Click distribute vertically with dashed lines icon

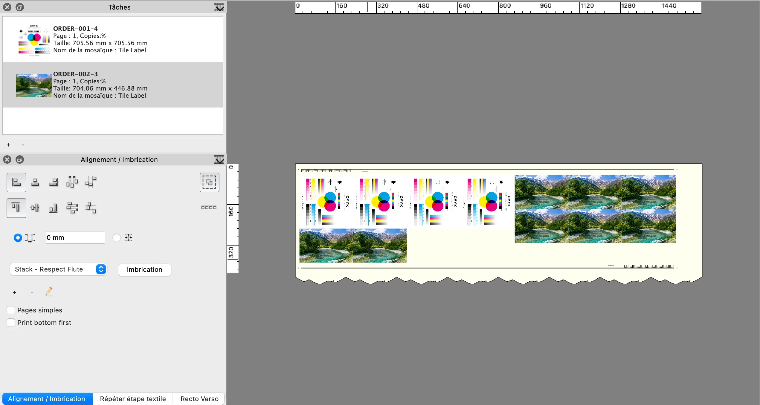coord(72,208)
